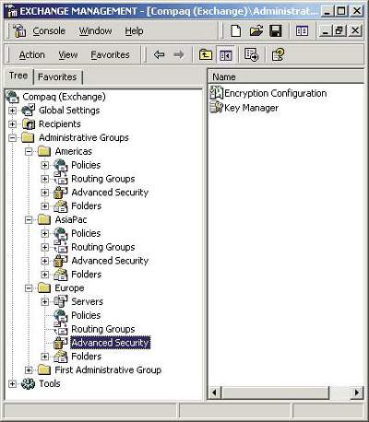The height and width of the screenshot is (422, 369).
Task: Expand Servers under Europe
Action: click(45, 301)
